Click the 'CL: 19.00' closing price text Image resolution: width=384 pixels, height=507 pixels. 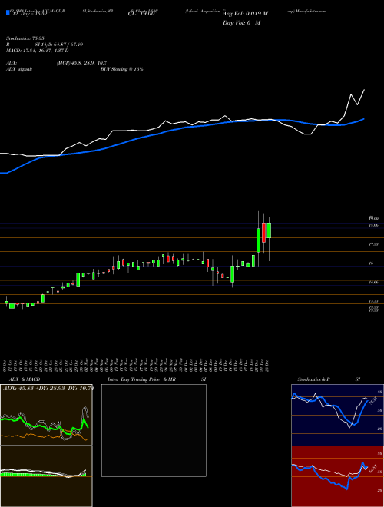141,14
